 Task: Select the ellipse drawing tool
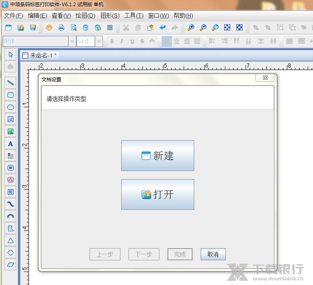coord(10,107)
